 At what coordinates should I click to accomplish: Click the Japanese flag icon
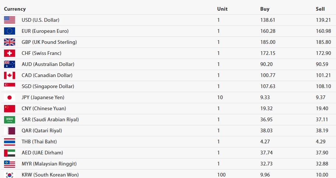pos(10,97)
